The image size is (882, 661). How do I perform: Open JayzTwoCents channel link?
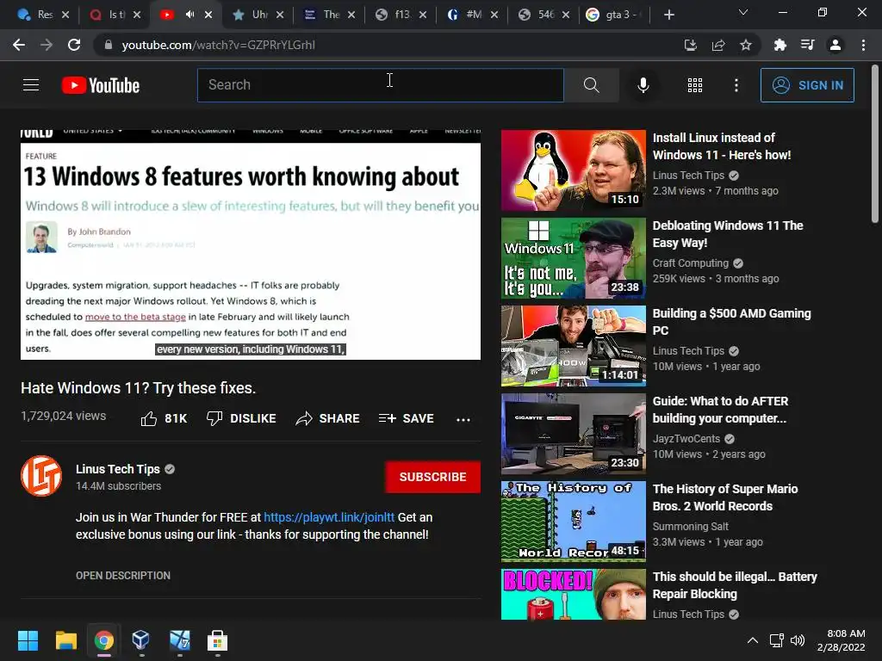(x=686, y=438)
